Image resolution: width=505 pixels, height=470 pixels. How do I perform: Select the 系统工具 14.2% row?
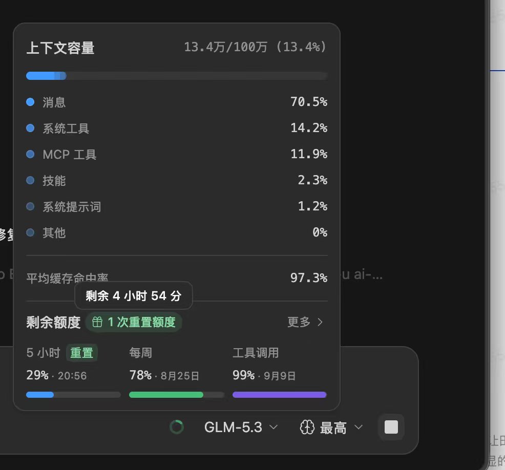click(x=177, y=128)
